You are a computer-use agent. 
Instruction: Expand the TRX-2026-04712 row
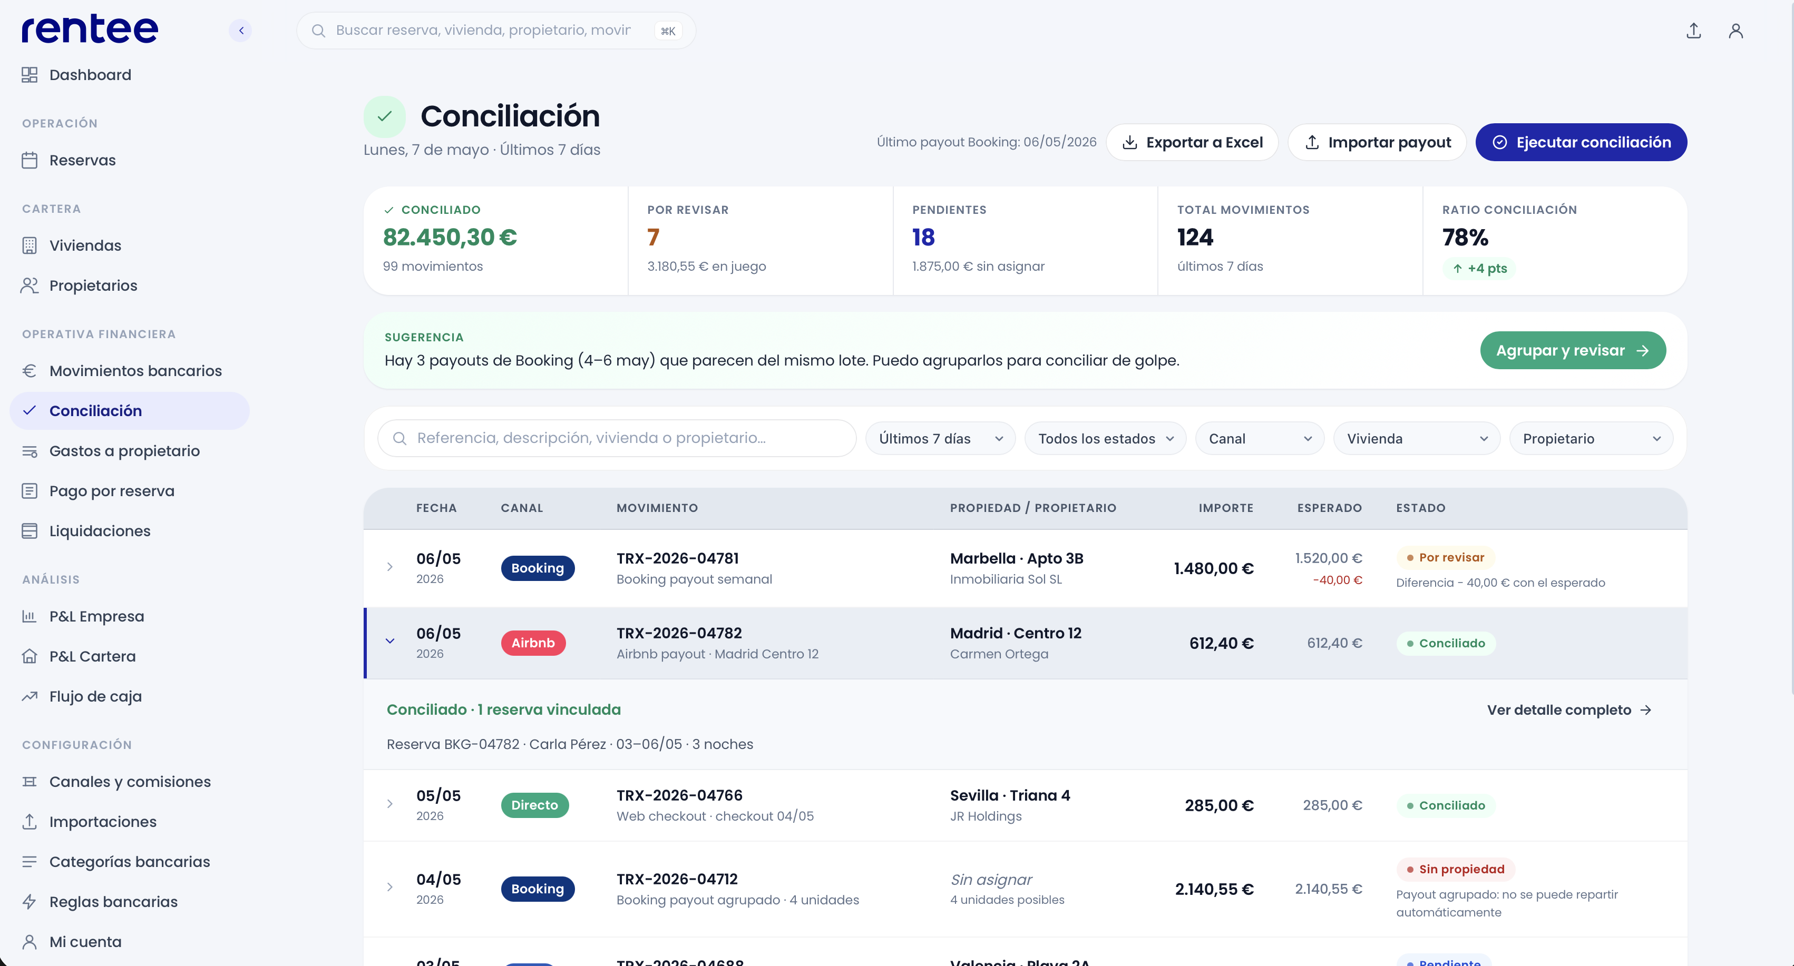point(390,888)
